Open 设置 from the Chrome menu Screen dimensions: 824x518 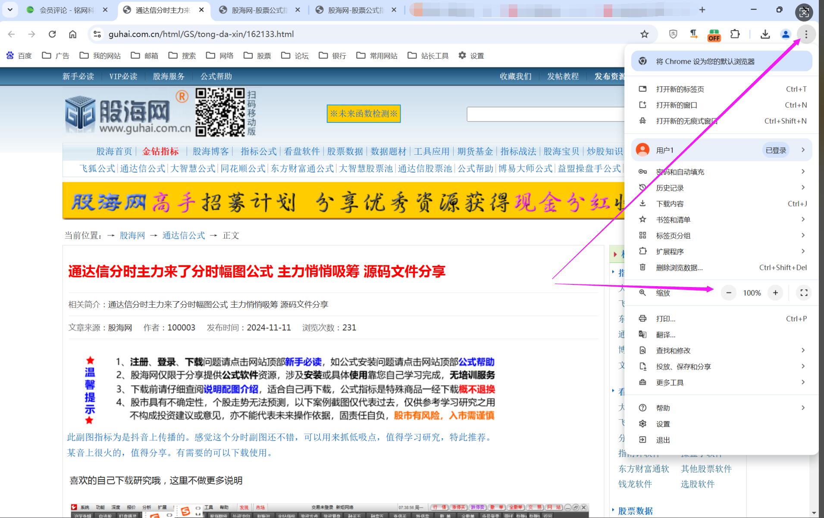722,424
